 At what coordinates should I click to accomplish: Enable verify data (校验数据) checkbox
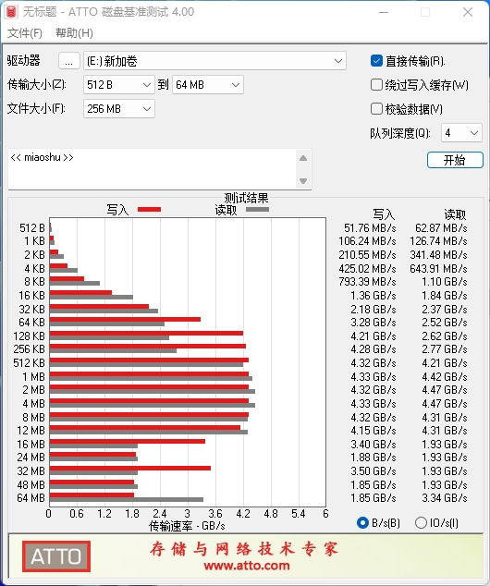(x=376, y=109)
